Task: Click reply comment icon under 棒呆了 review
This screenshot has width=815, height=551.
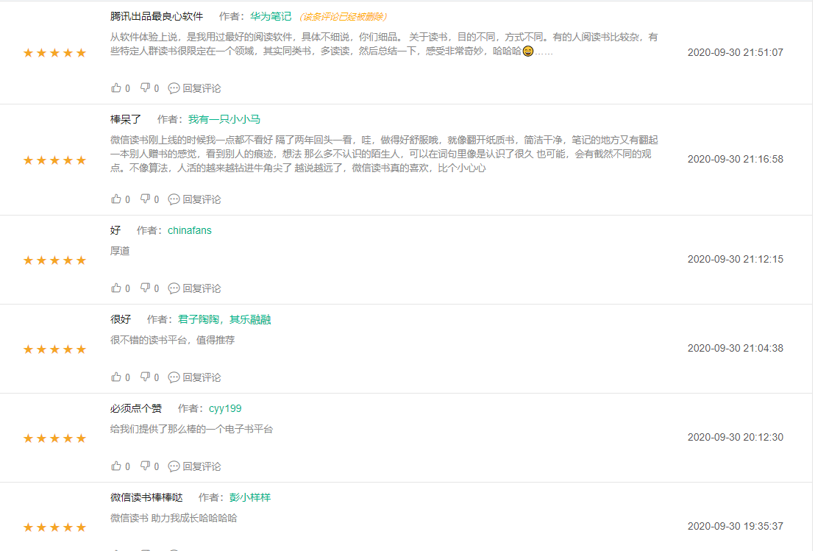Action: click(174, 199)
